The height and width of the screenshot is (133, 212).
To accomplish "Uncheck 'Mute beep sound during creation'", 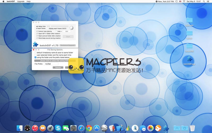I will point(37,38).
